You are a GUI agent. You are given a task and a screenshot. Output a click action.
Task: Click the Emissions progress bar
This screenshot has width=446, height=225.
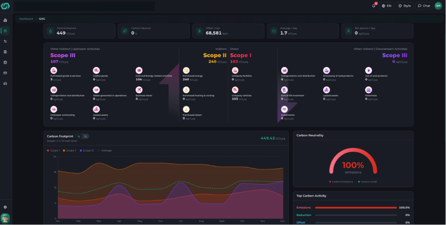(356, 208)
